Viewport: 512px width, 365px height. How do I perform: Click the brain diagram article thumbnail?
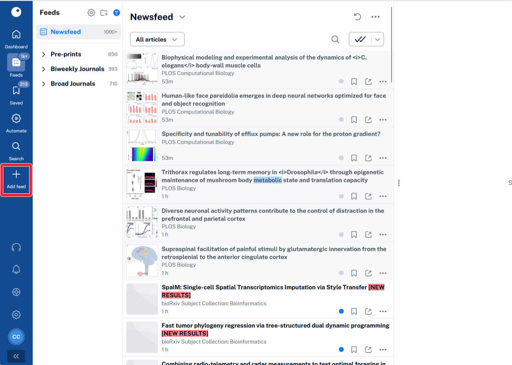pyautogui.click(x=142, y=261)
